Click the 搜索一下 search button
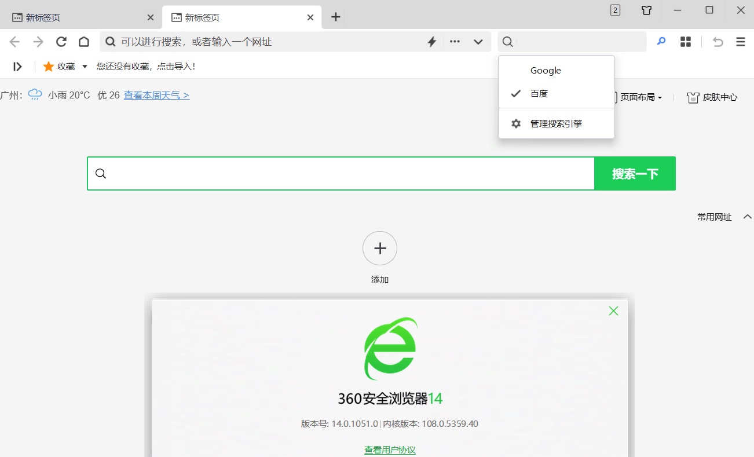The height and width of the screenshot is (457, 754). 635,173
